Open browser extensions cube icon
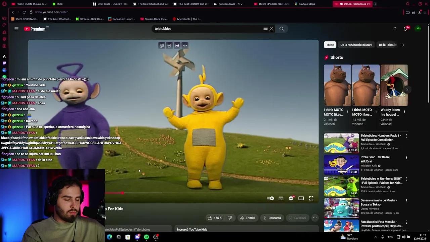 click(408, 12)
